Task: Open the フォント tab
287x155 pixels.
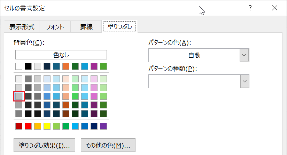Action: pyautogui.click(x=55, y=27)
